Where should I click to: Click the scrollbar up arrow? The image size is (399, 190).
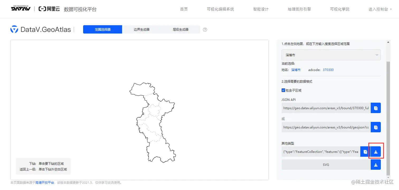tap(388, 42)
